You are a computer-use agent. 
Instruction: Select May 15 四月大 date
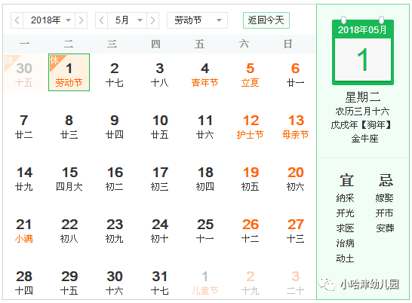[69, 179]
